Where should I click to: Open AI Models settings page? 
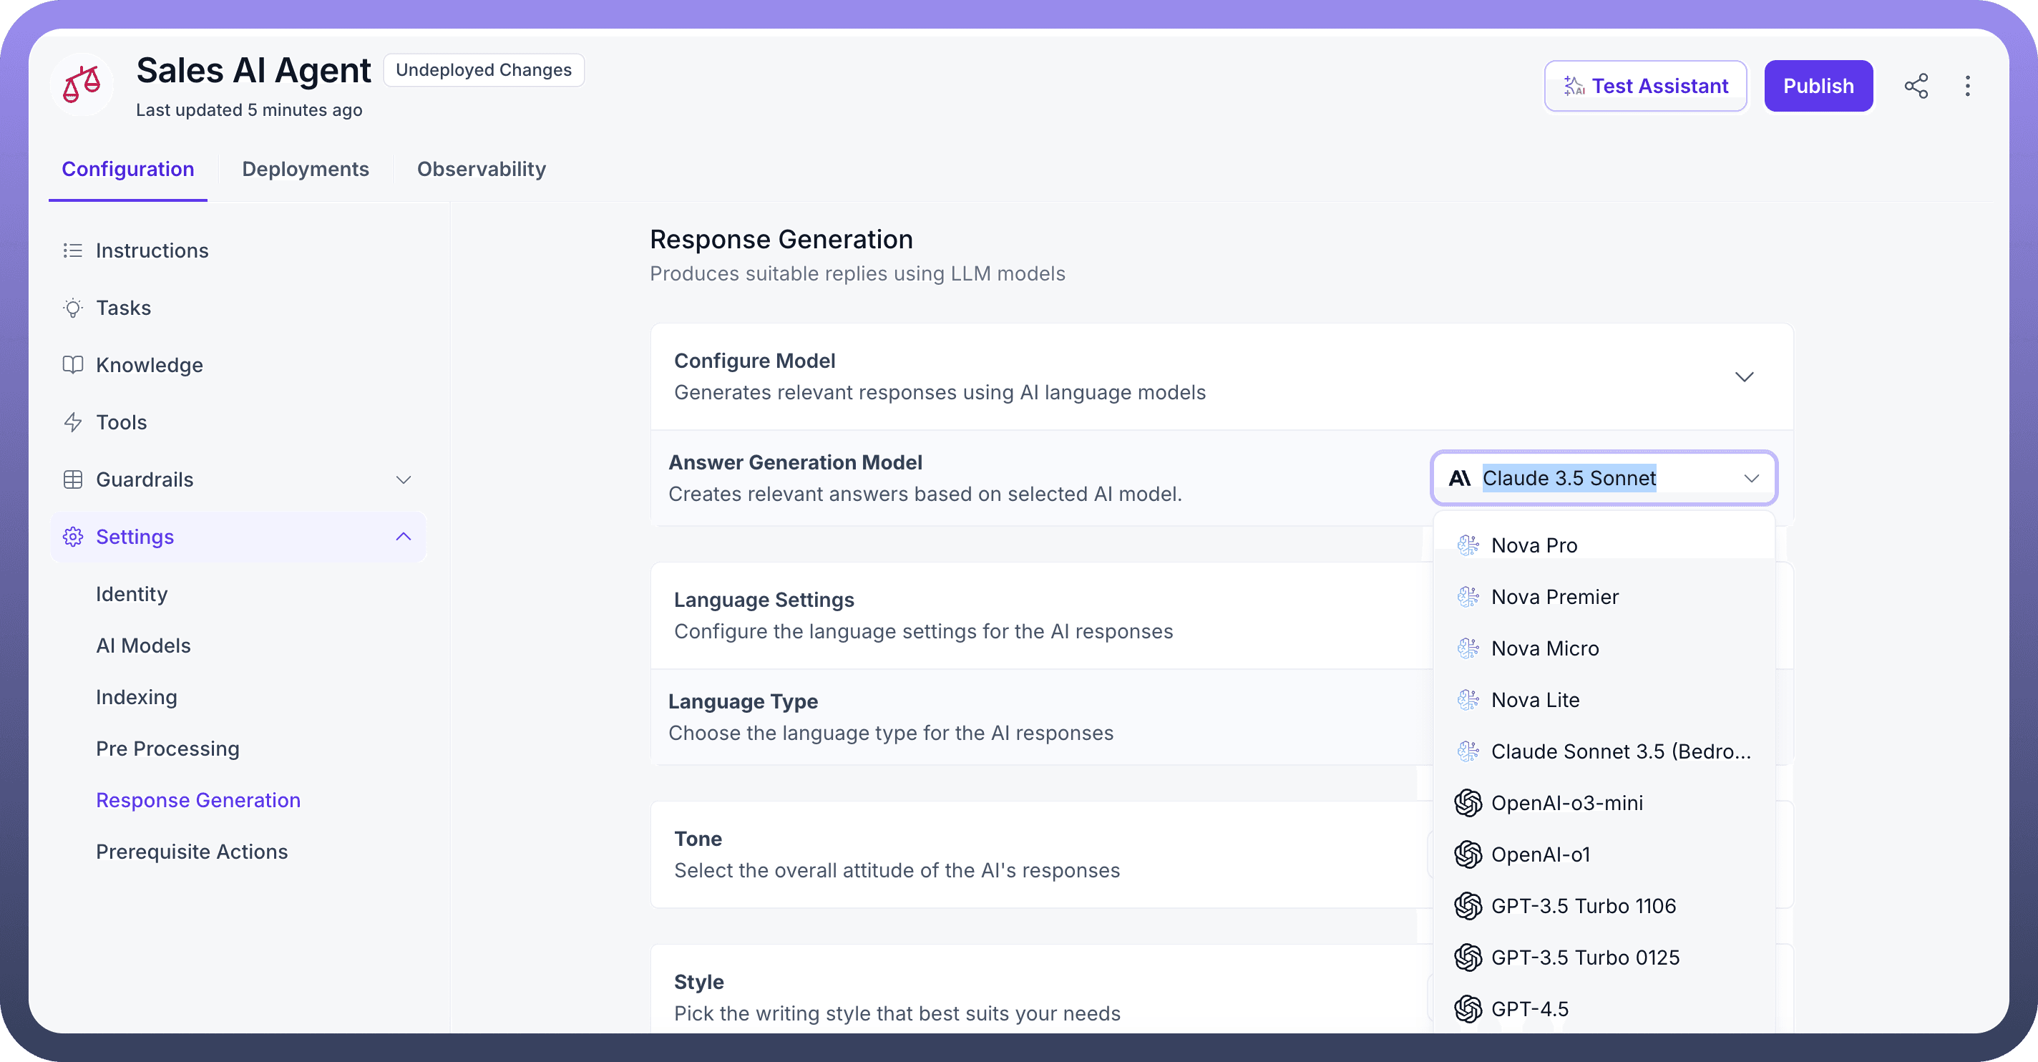click(143, 646)
